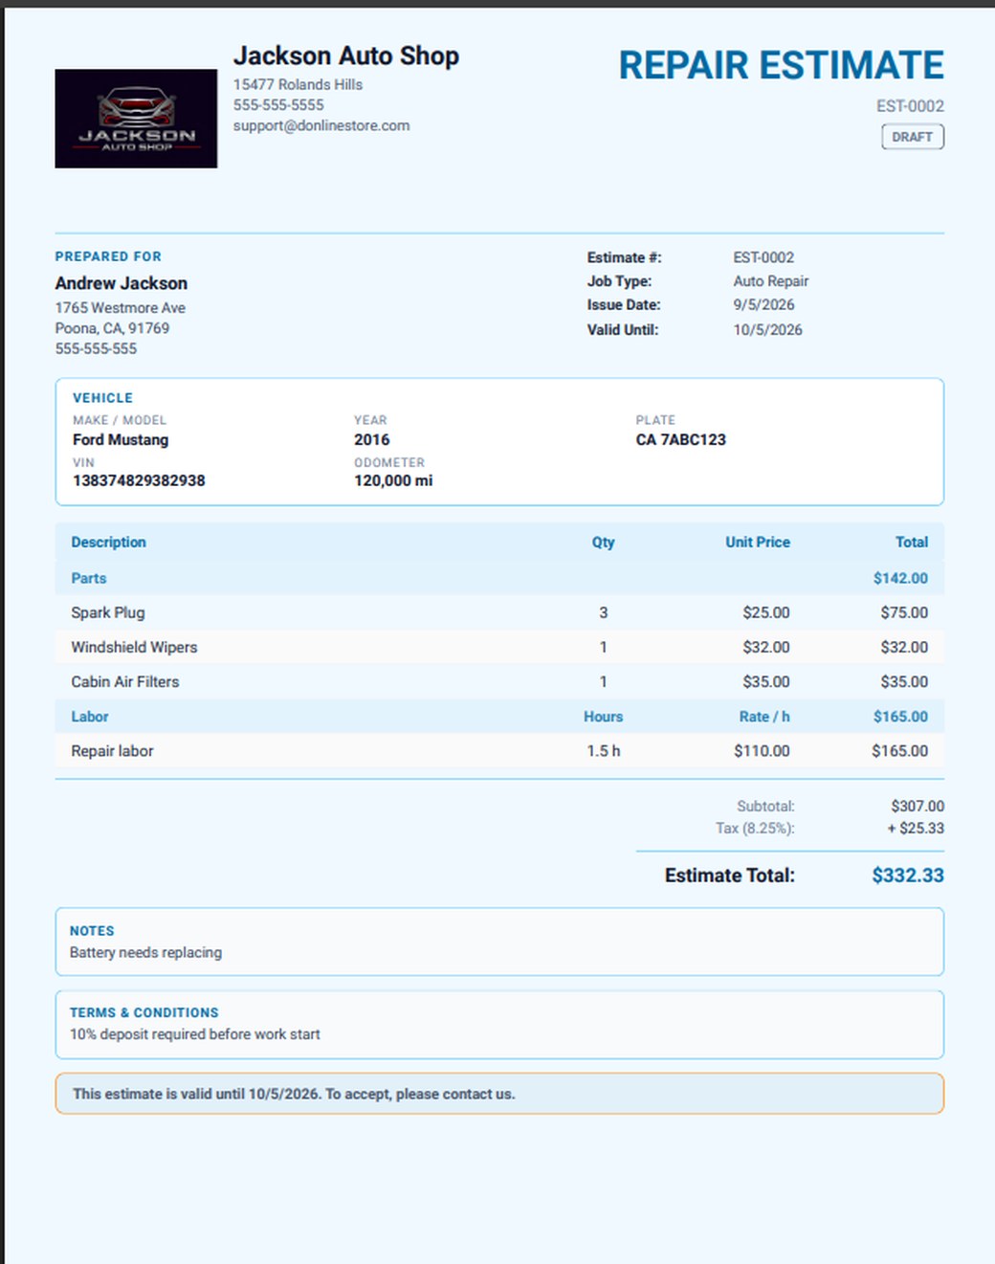The width and height of the screenshot is (995, 1264).
Task: Select the address 15477 Rolands Hills
Action: pos(298,84)
